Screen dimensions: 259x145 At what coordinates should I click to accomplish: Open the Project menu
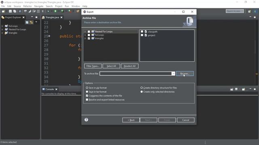click(59, 6)
